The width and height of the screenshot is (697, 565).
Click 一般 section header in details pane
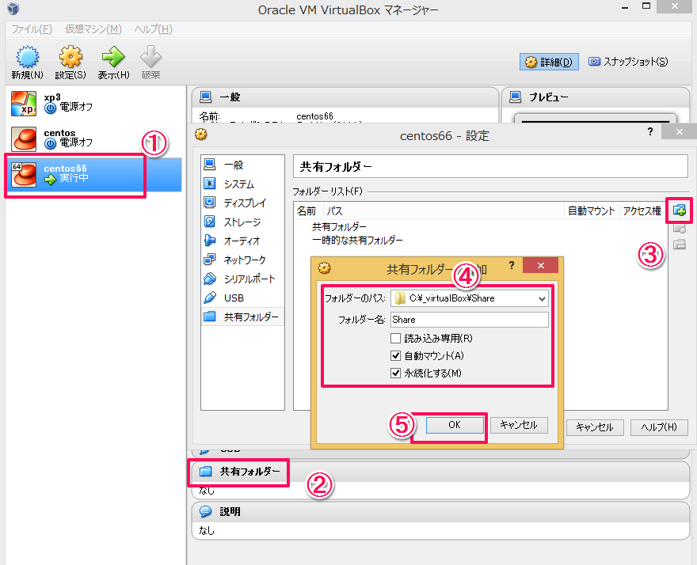coord(345,97)
